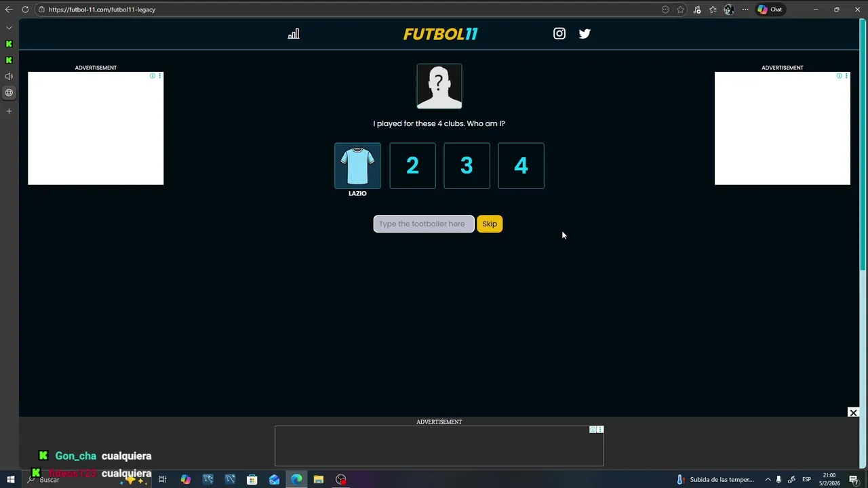This screenshot has height=488, width=868.
Task: Open the recording app taskbar icon
Action: pos(341,480)
